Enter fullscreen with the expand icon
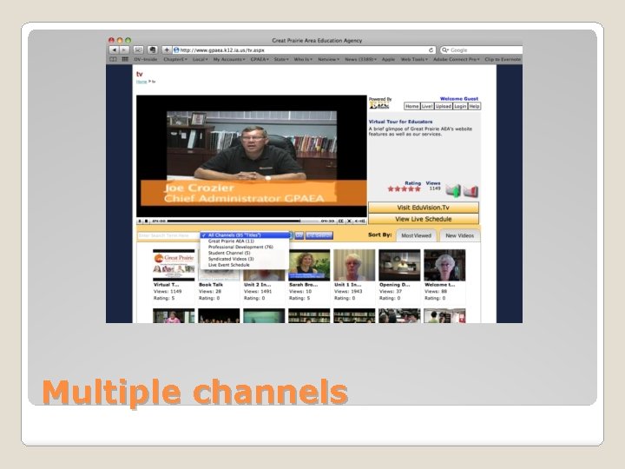The width and height of the screenshot is (625, 469). click(x=350, y=221)
